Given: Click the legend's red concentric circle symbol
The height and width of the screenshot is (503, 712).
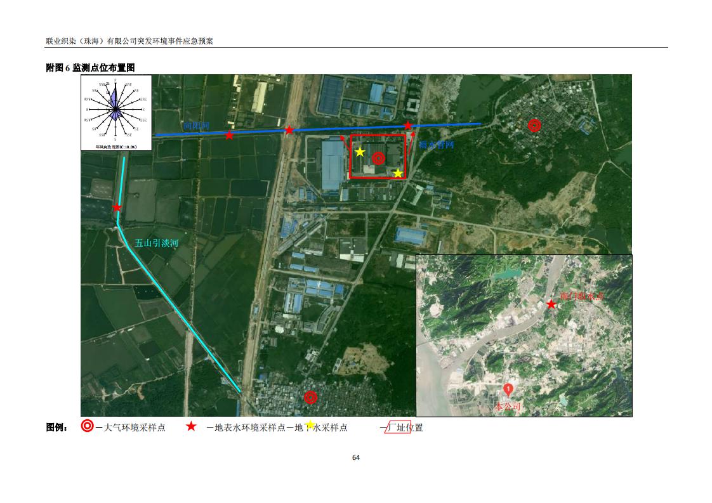Looking at the screenshot, I should [88, 426].
